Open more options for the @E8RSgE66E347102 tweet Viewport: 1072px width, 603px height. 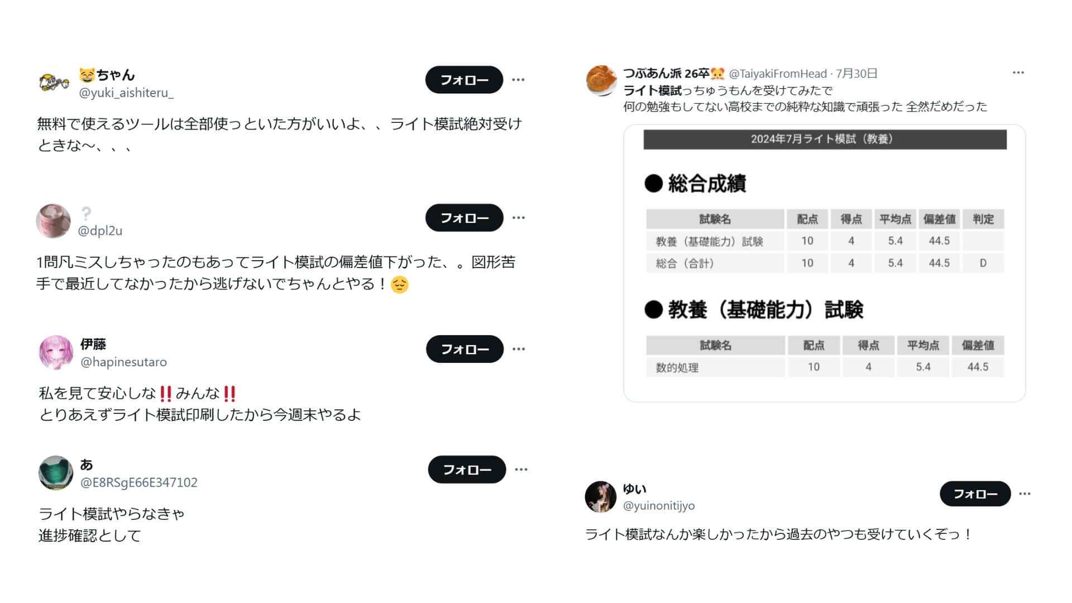(x=521, y=470)
